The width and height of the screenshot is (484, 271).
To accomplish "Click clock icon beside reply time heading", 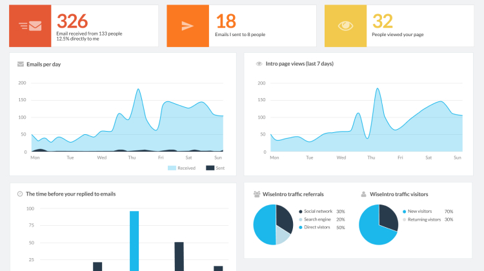I will point(20,194).
